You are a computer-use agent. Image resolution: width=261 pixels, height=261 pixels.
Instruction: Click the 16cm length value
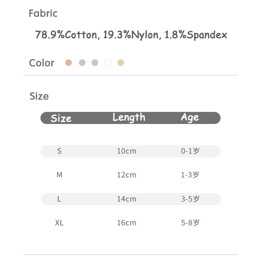(127, 223)
